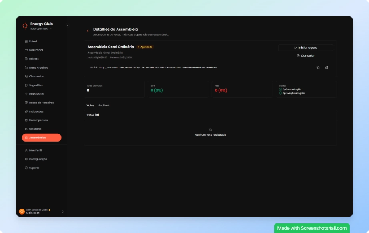Open the Main Root user menu selector

click(x=63, y=211)
